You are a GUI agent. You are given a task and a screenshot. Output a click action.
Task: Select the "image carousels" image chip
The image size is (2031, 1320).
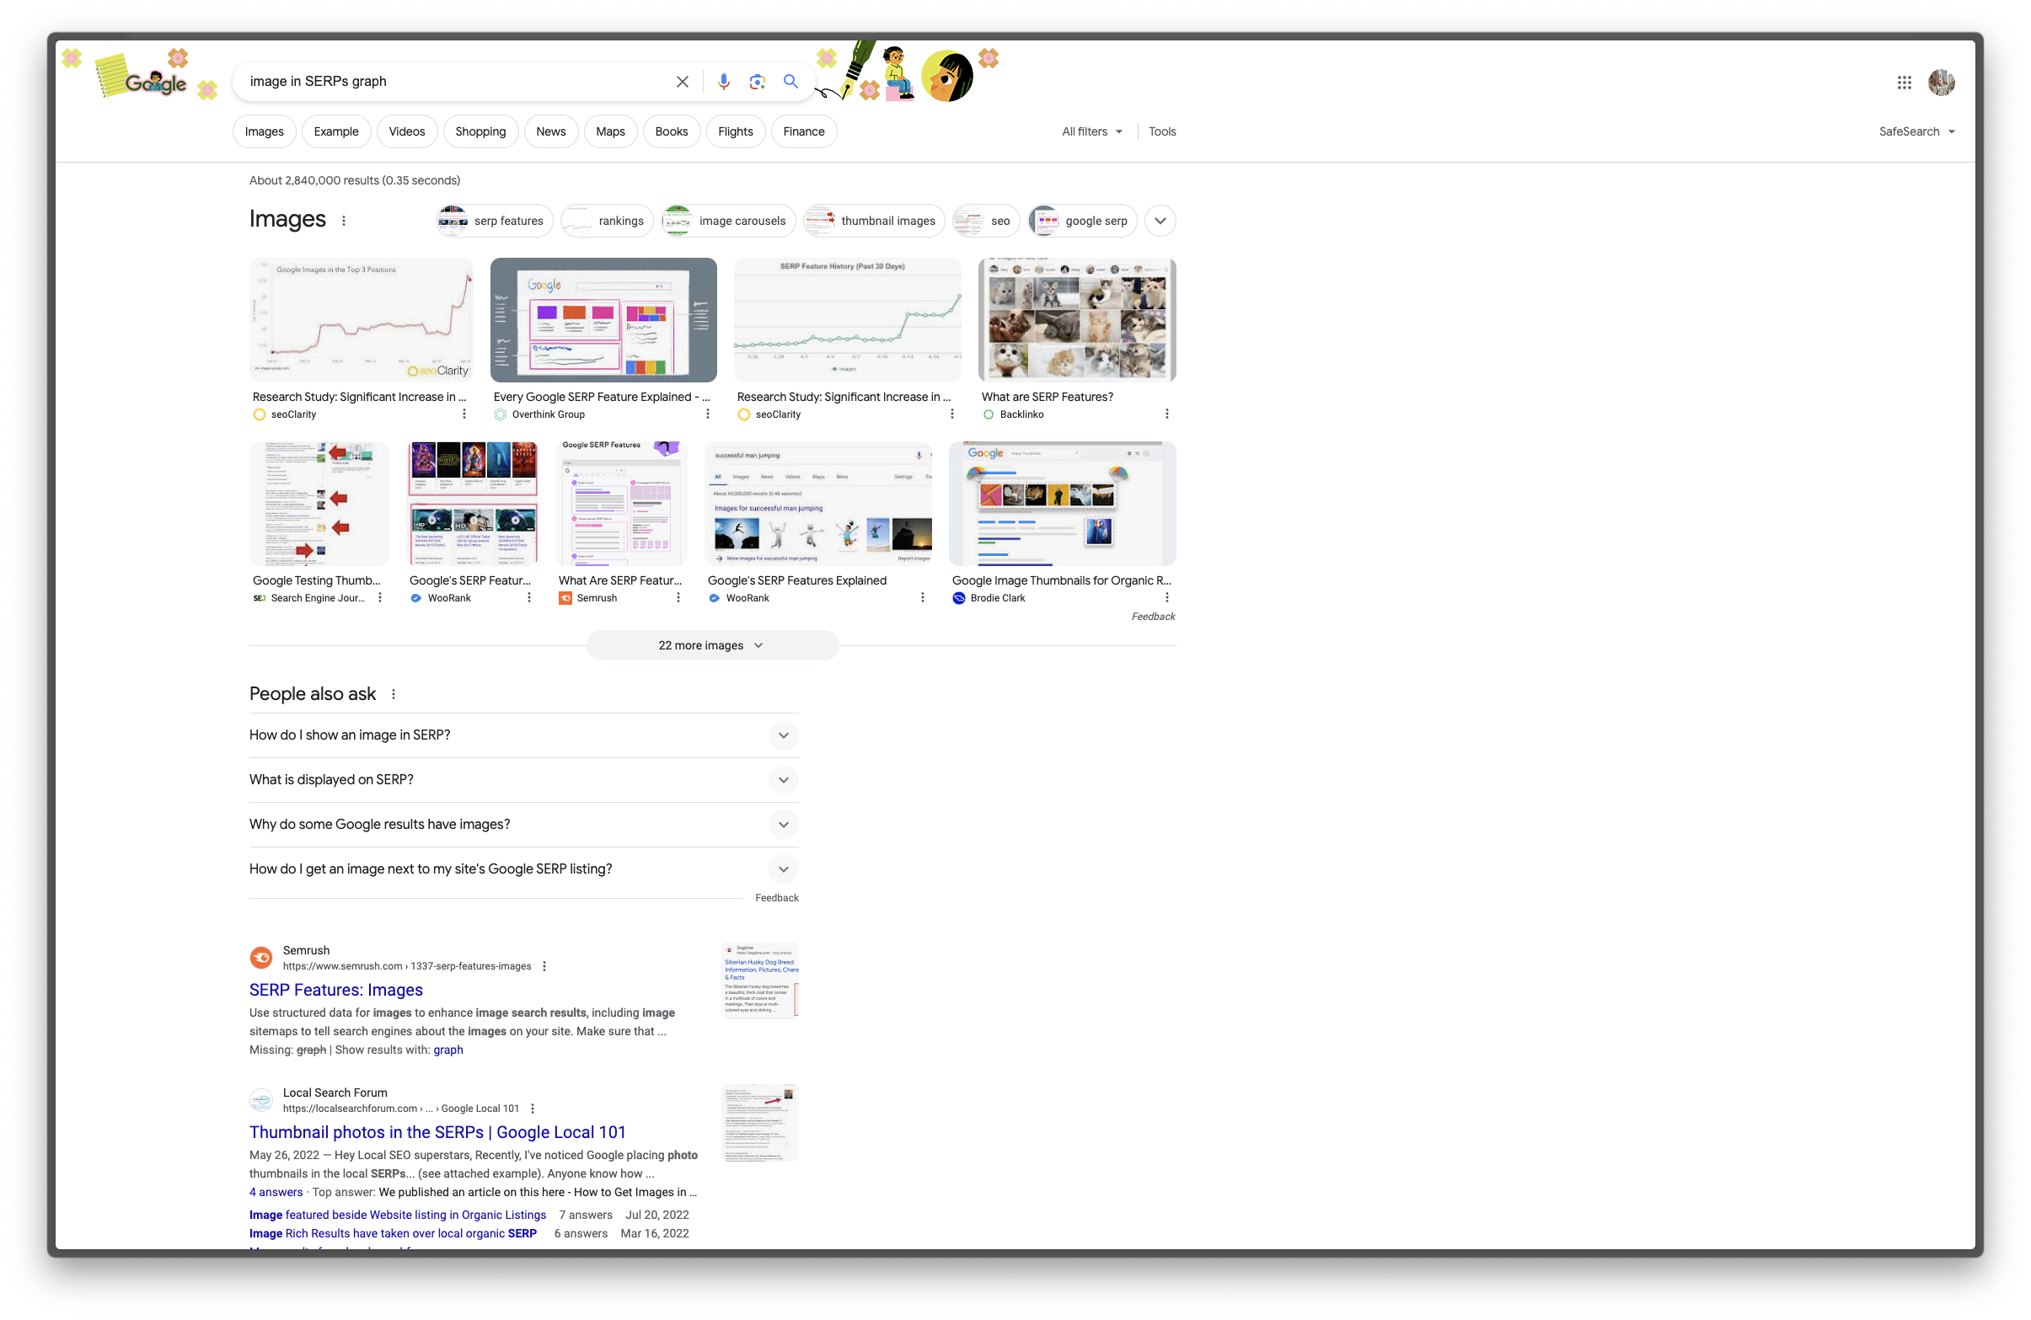728,221
